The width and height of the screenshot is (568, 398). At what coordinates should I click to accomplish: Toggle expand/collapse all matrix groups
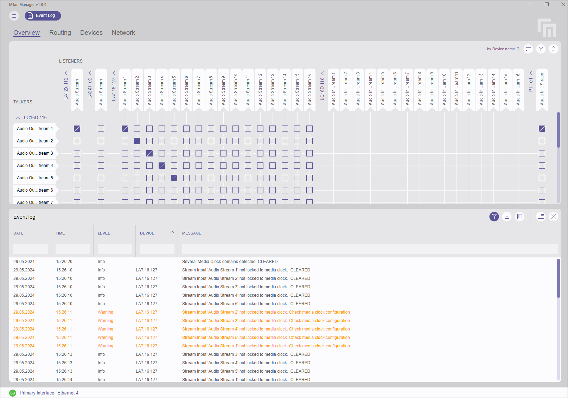(553, 49)
